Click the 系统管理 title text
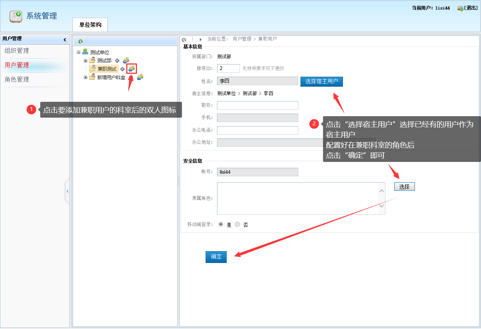 (41, 16)
